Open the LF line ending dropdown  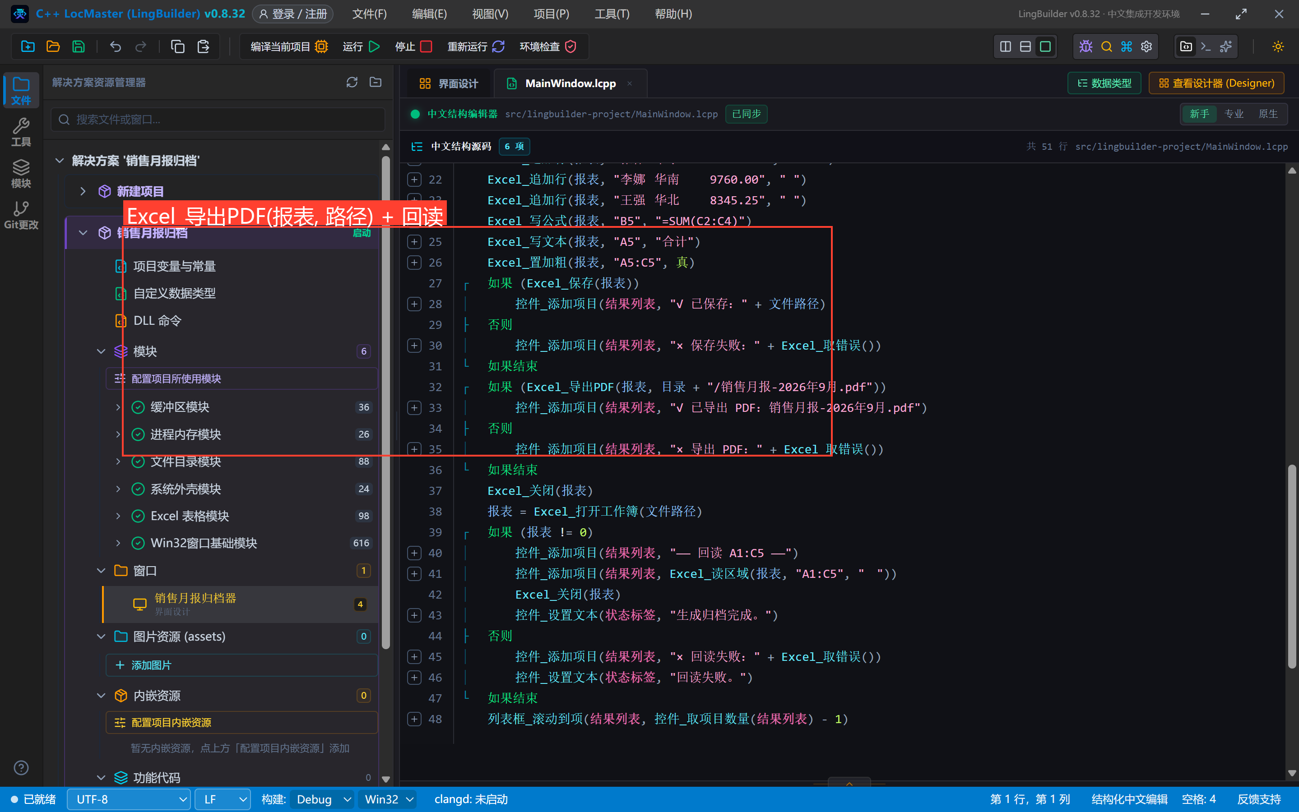point(223,800)
